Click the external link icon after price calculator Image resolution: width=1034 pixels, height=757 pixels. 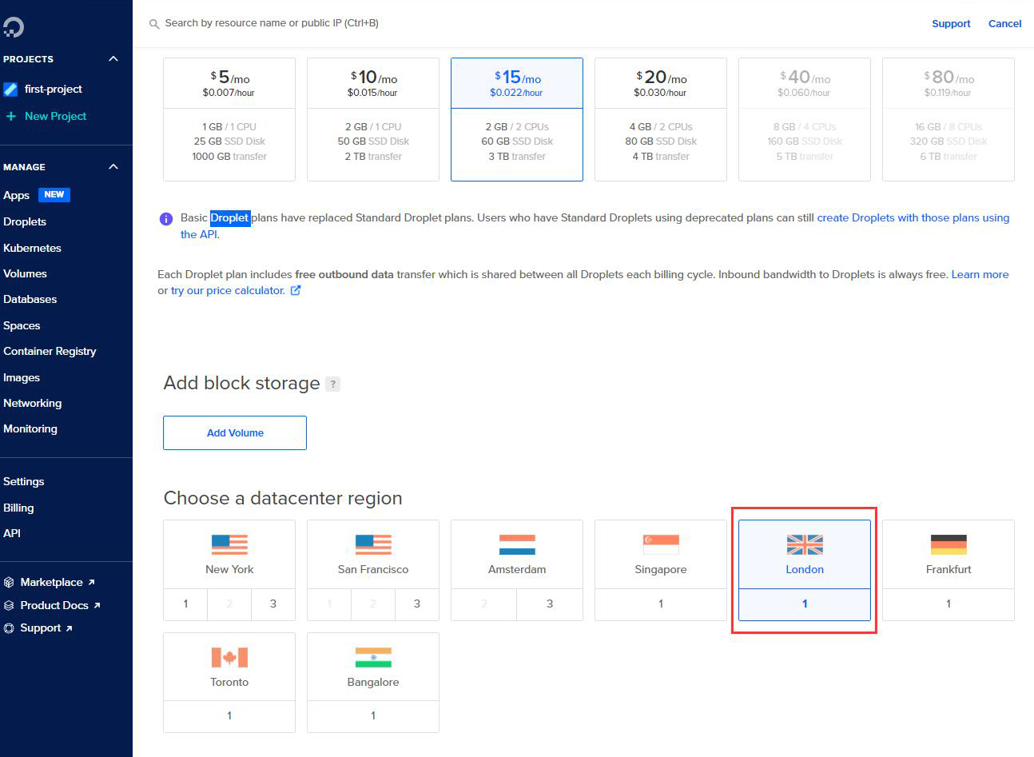click(x=296, y=290)
